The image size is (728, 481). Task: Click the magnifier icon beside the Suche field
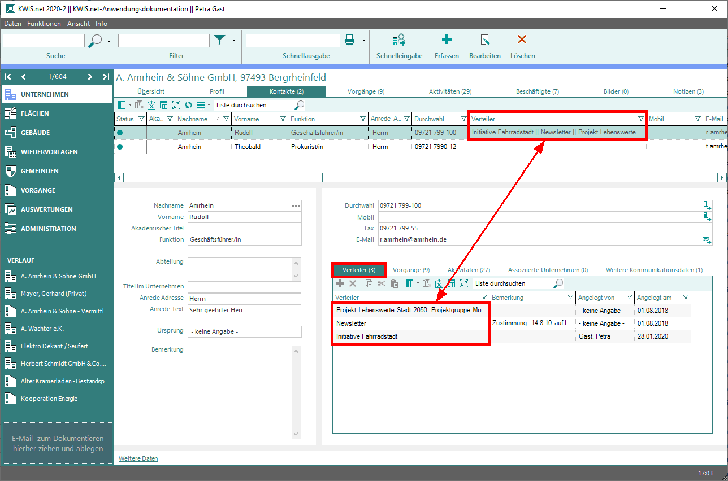click(96, 40)
